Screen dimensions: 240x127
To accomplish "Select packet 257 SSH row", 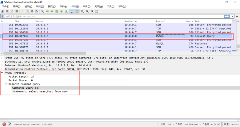I will pyautogui.click(x=116, y=47).
